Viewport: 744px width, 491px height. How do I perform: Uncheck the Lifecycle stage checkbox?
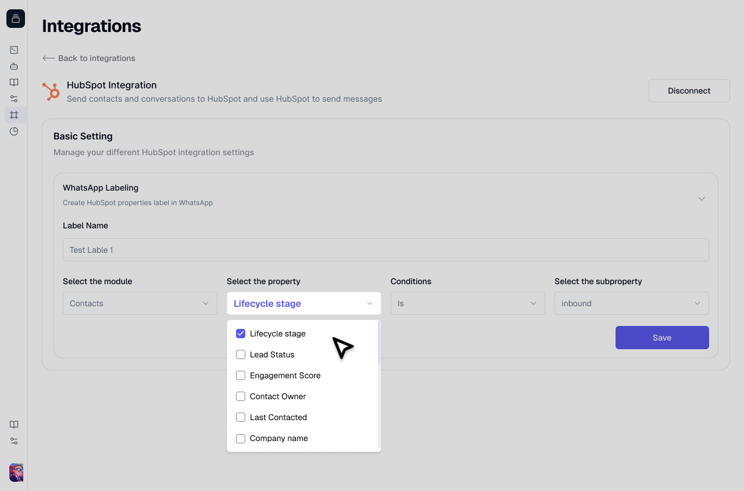click(241, 334)
